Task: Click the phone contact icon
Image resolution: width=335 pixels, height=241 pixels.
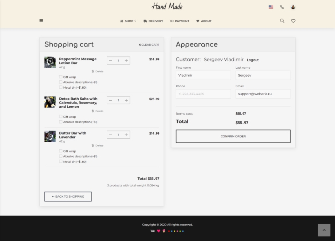Action: (x=282, y=7)
